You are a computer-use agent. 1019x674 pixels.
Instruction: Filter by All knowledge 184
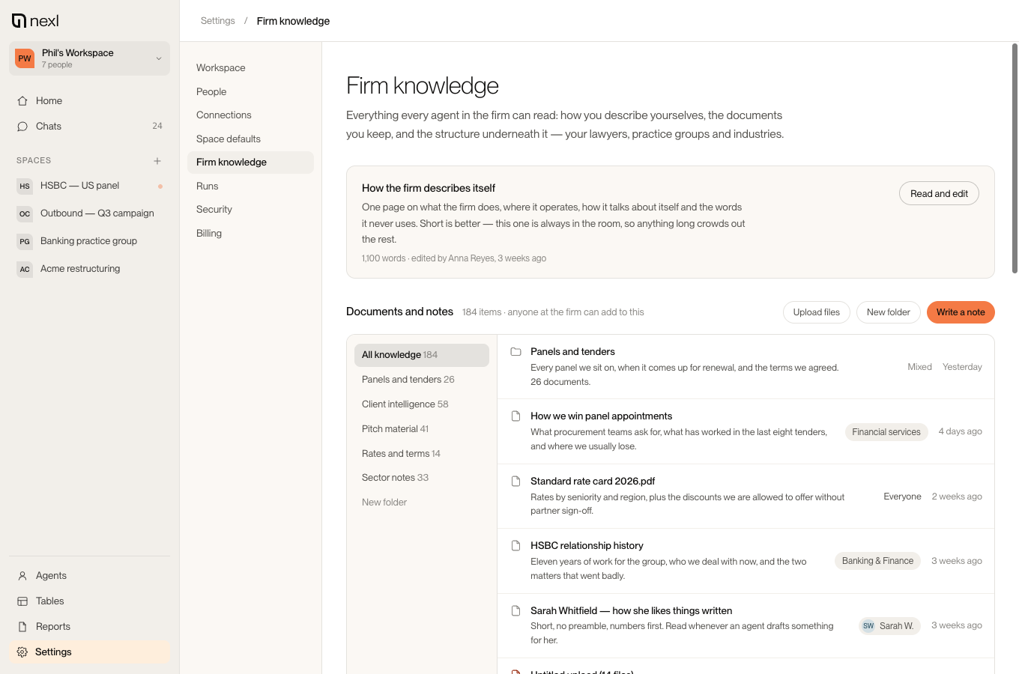[422, 355]
